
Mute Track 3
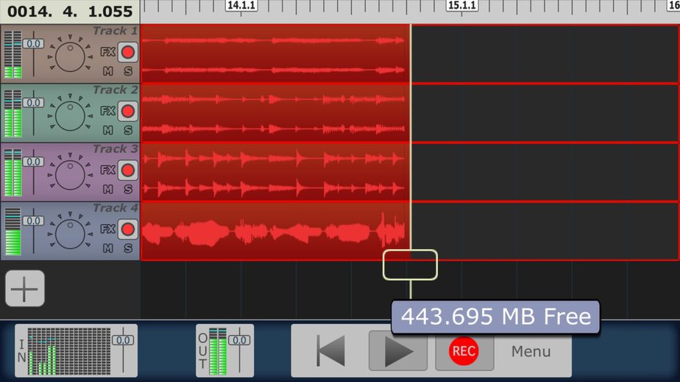(108, 189)
